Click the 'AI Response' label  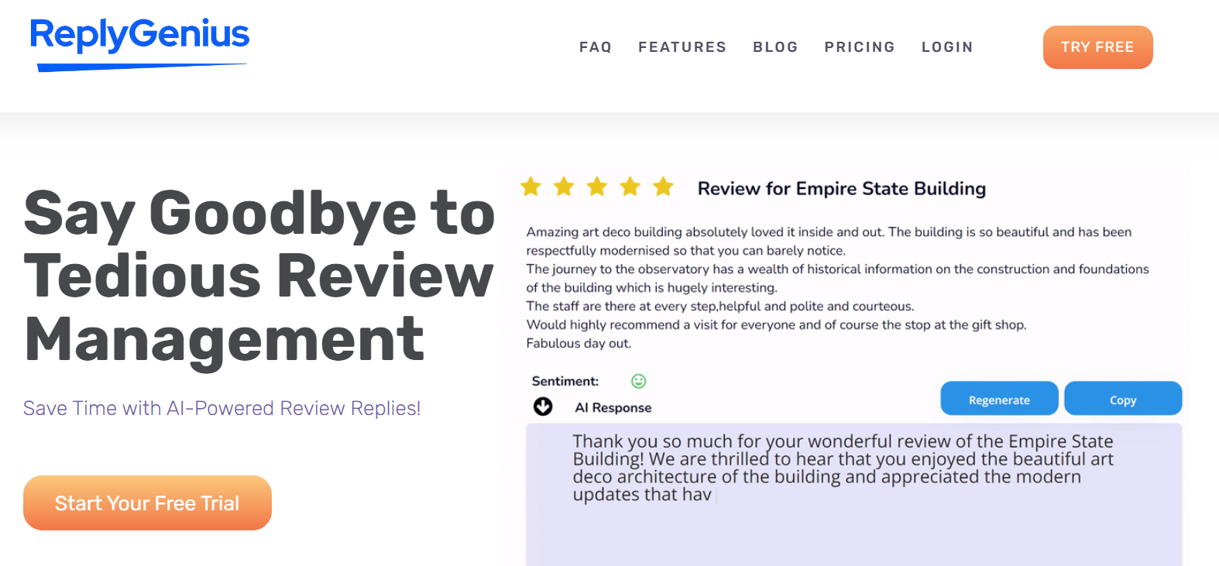click(613, 407)
